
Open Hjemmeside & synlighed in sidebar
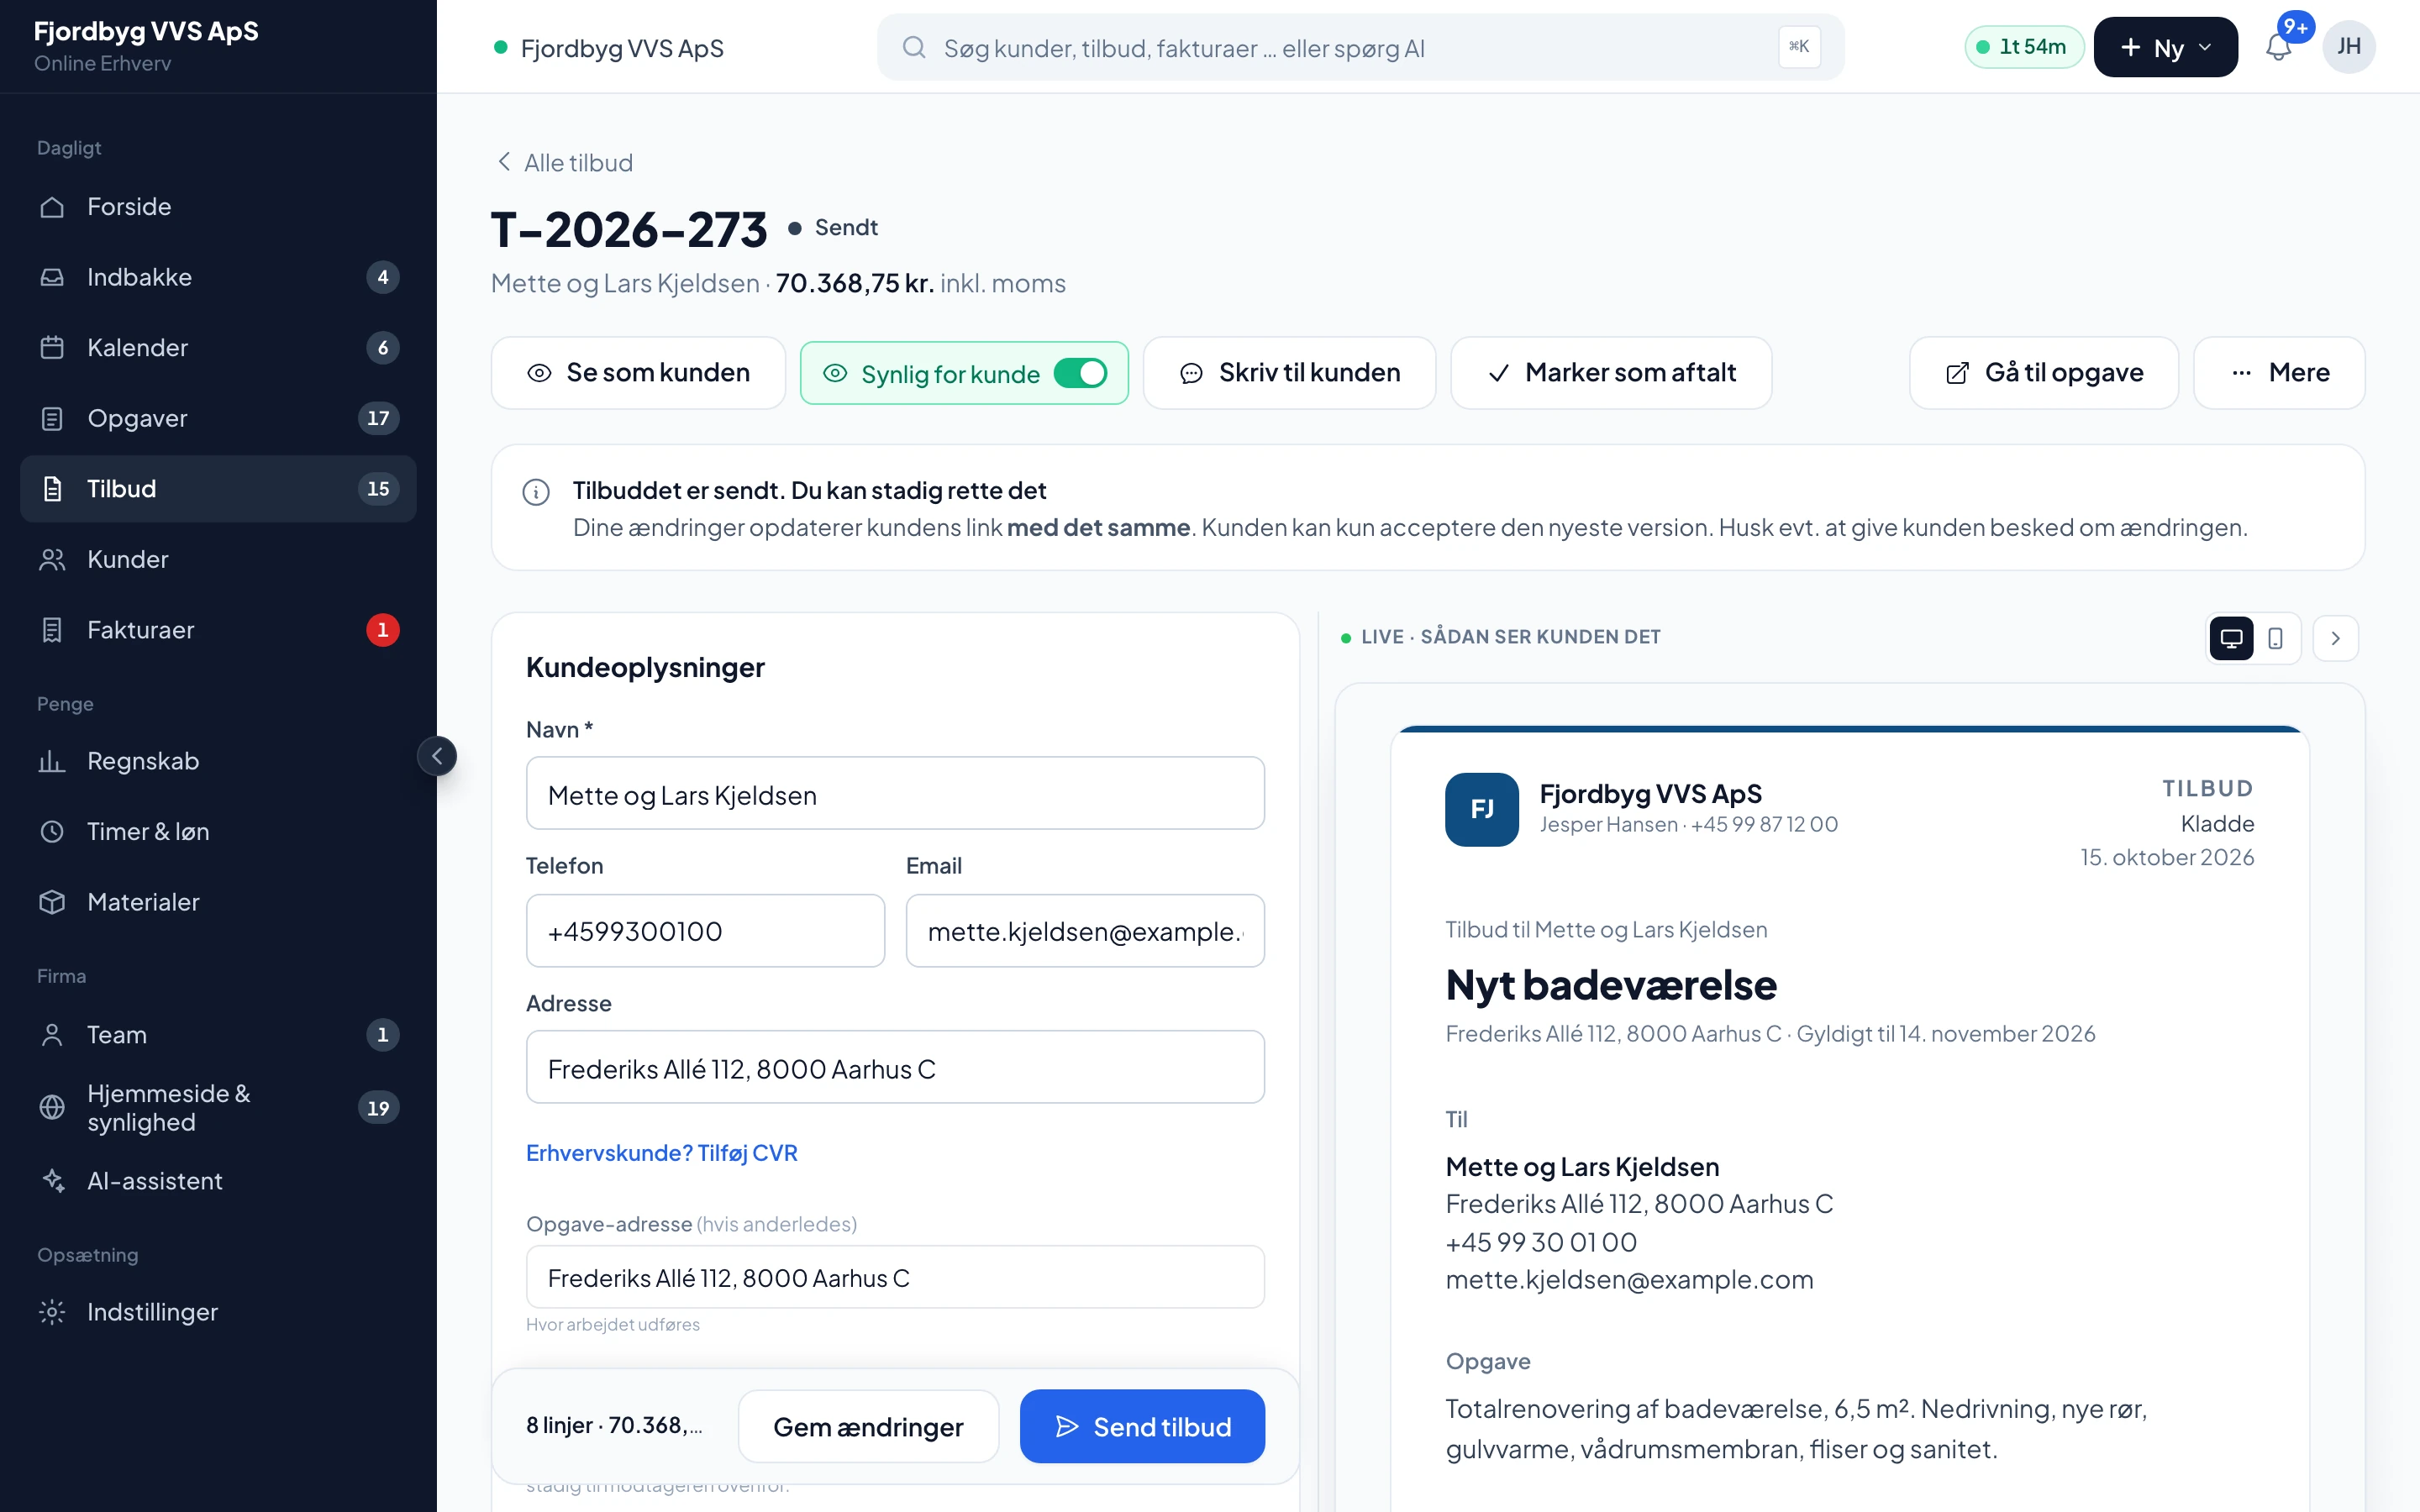[218, 1108]
